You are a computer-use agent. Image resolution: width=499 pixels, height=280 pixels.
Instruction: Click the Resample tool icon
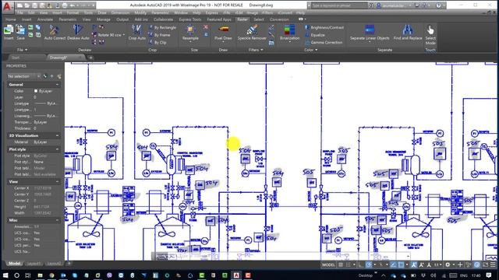click(x=190, y=30)
